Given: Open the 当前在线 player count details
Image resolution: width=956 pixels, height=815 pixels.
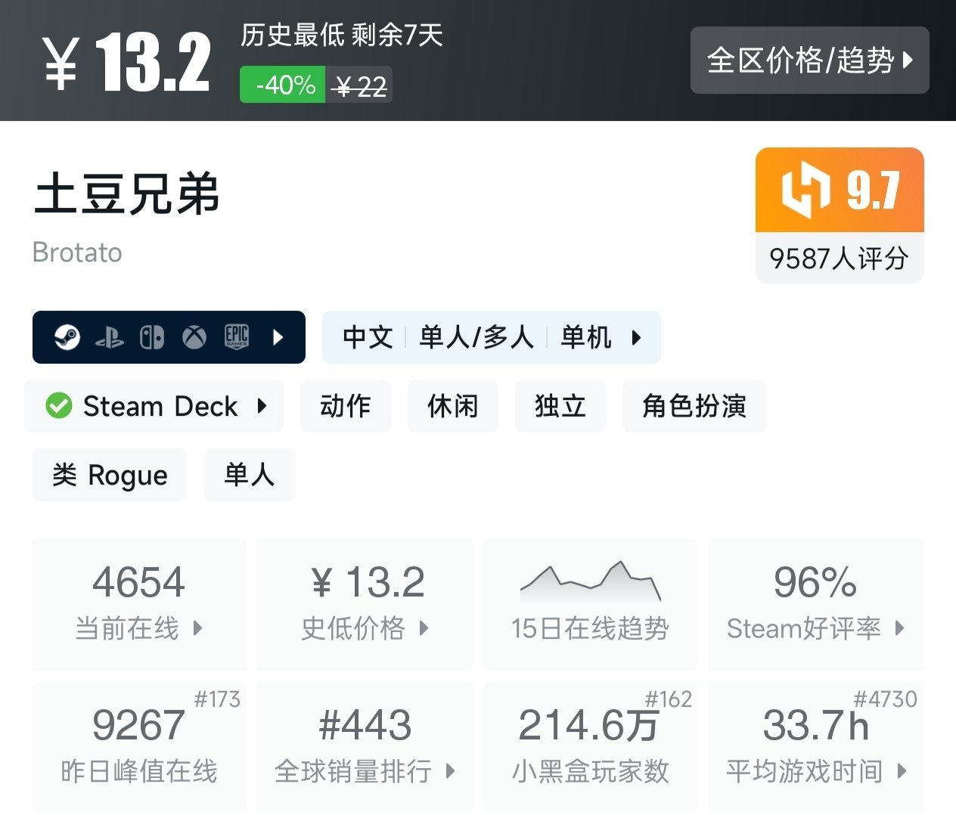Looking at the screenshot, I should coord(139,603).
